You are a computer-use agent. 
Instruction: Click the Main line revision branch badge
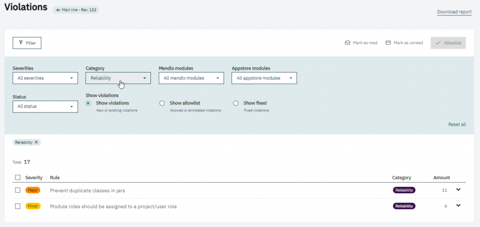pos(76,10)
